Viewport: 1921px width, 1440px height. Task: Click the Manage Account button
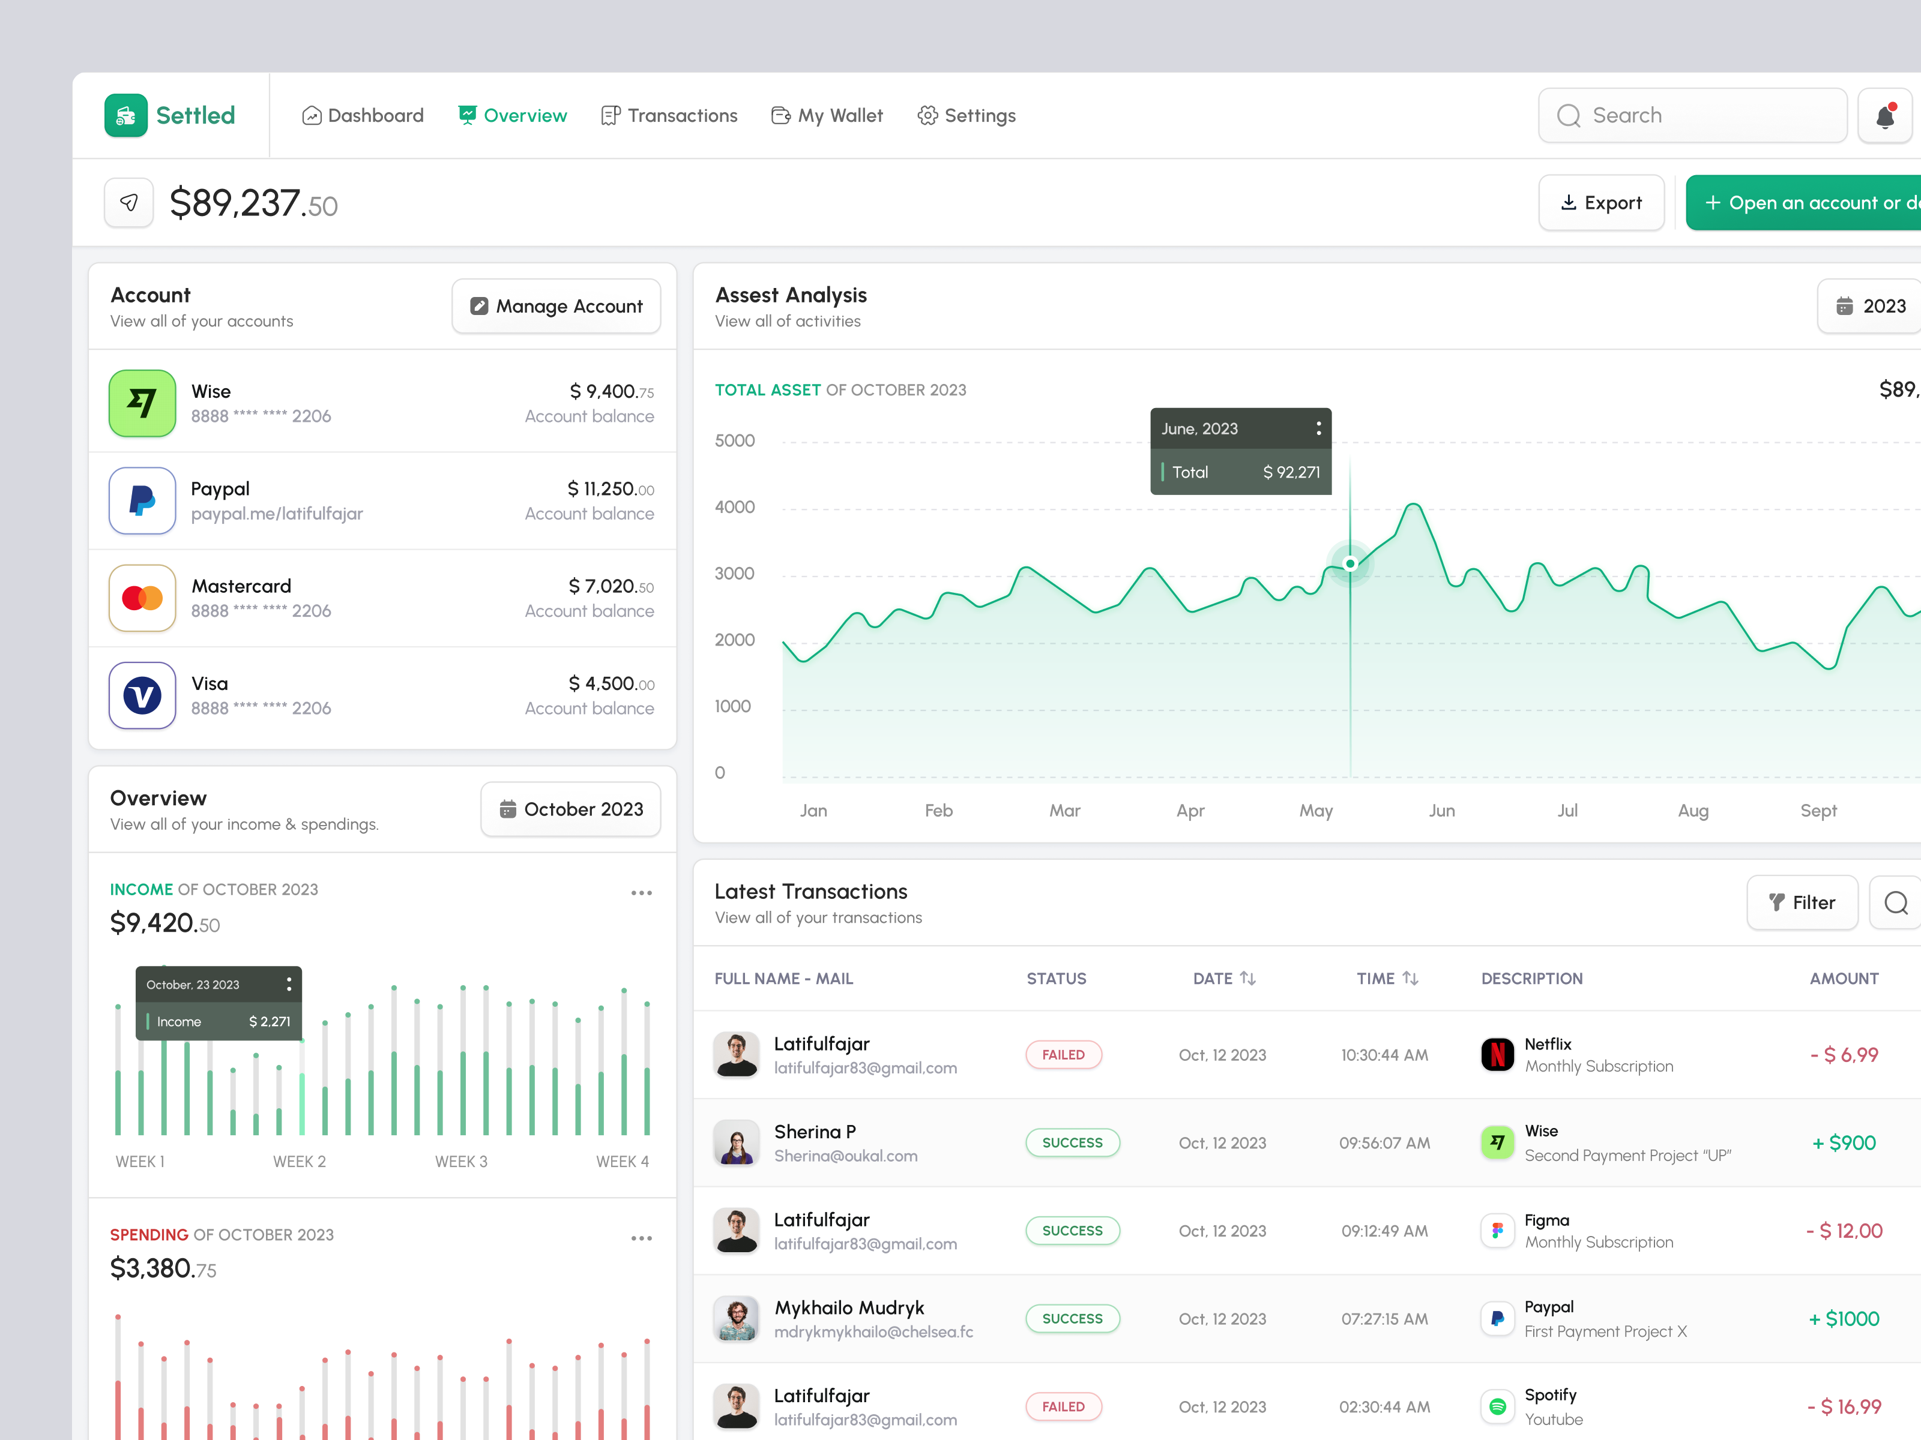click(x=556, y=305)
